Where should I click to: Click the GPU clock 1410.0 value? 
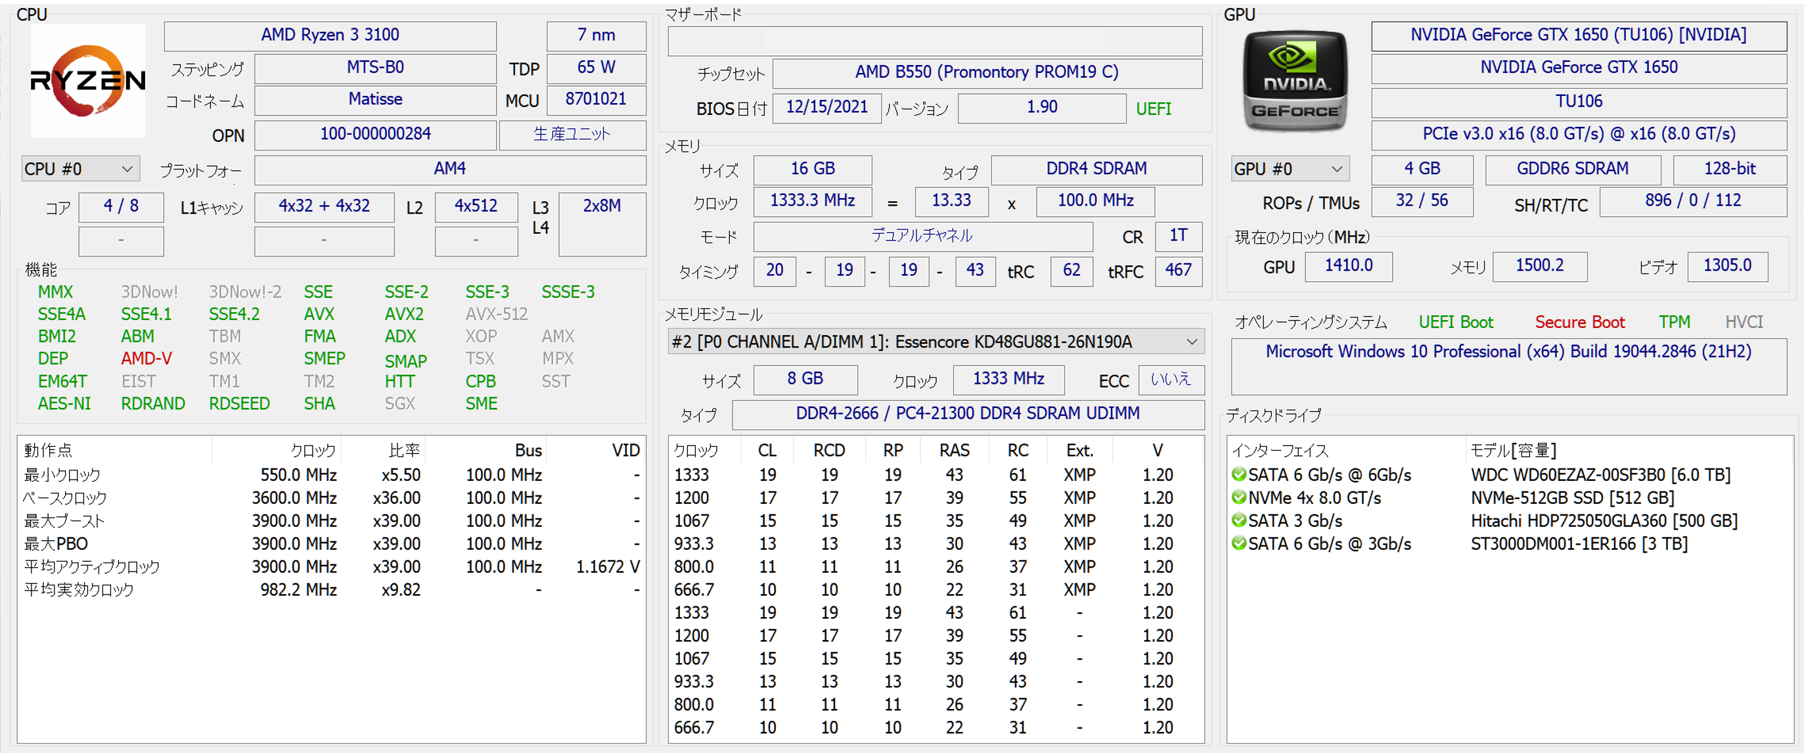1348,266
